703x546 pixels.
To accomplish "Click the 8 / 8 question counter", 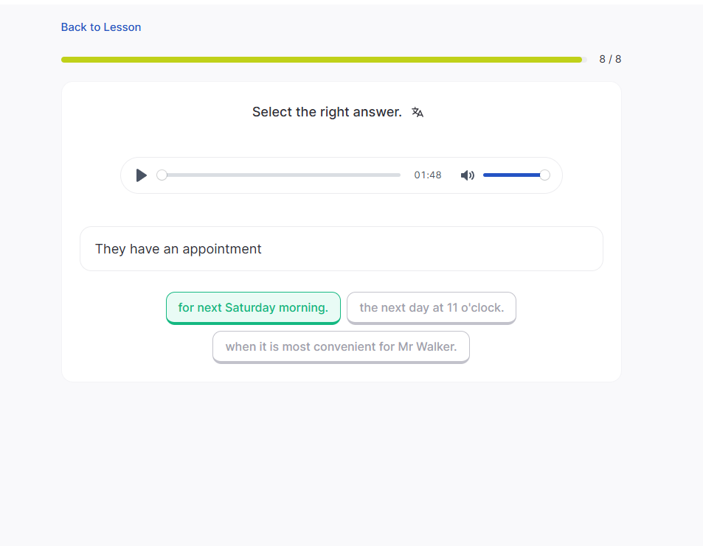I will coord(610,60).
